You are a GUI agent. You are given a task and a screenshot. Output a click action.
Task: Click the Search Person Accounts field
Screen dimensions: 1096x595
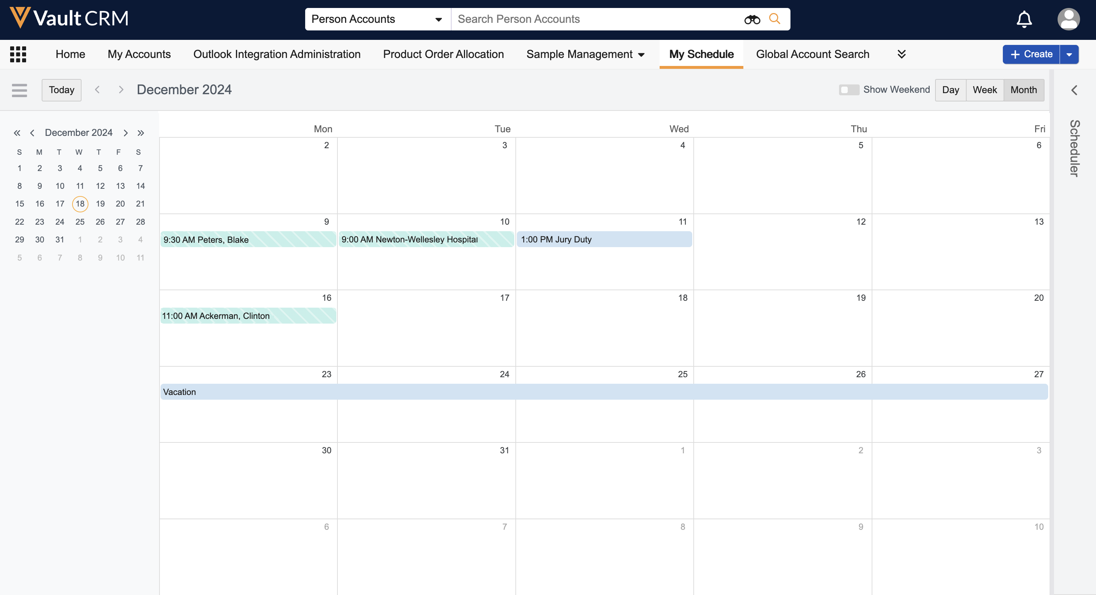[x=595, y=19]
